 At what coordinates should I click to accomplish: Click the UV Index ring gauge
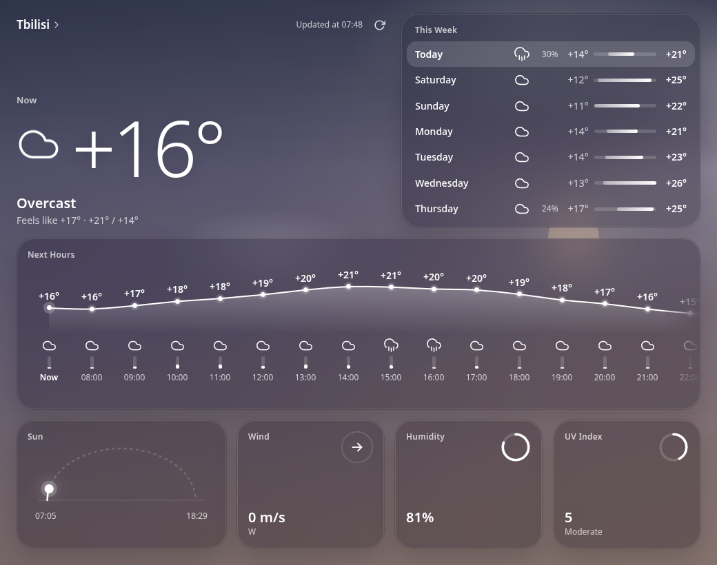pos(674,447)
